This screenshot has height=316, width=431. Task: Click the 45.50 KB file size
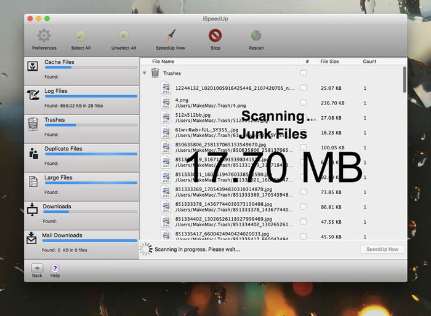(331, 237)
